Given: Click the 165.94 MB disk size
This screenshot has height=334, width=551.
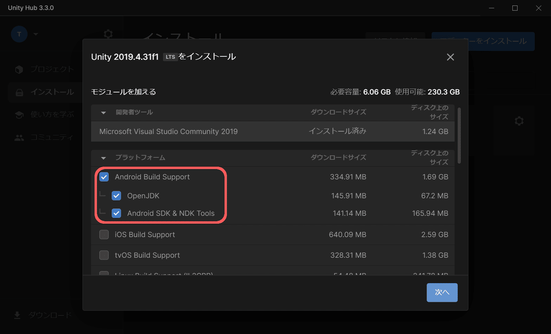Looking at the screenshot, I should pyautogui.click(x=429, y=213).
